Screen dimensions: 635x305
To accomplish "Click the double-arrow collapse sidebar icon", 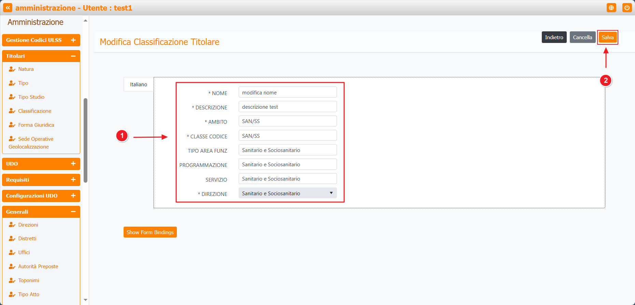I will click(x=8, y=7).
